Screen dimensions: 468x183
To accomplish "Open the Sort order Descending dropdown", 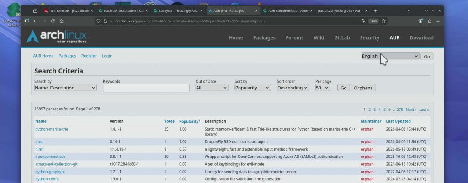I will (293, 88).
